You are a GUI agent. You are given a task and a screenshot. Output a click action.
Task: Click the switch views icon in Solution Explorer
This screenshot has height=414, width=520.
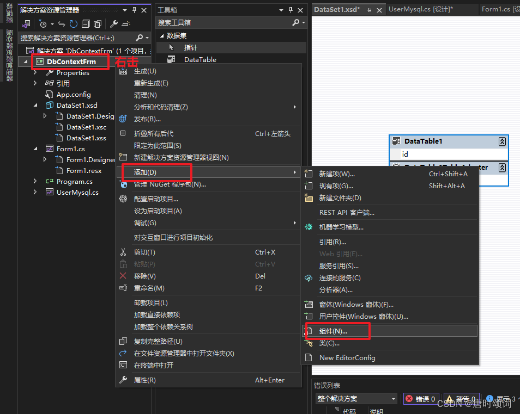pyautogui.click(x=25, y=24)
